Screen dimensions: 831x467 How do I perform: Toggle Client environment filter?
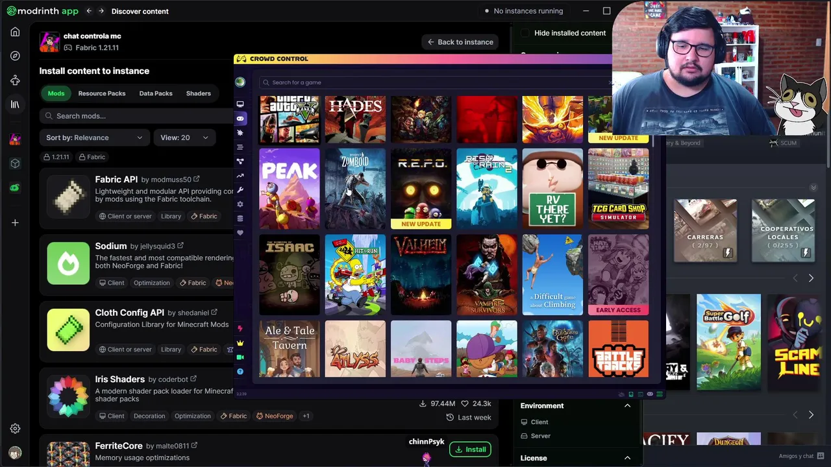[x=534, y=422]
